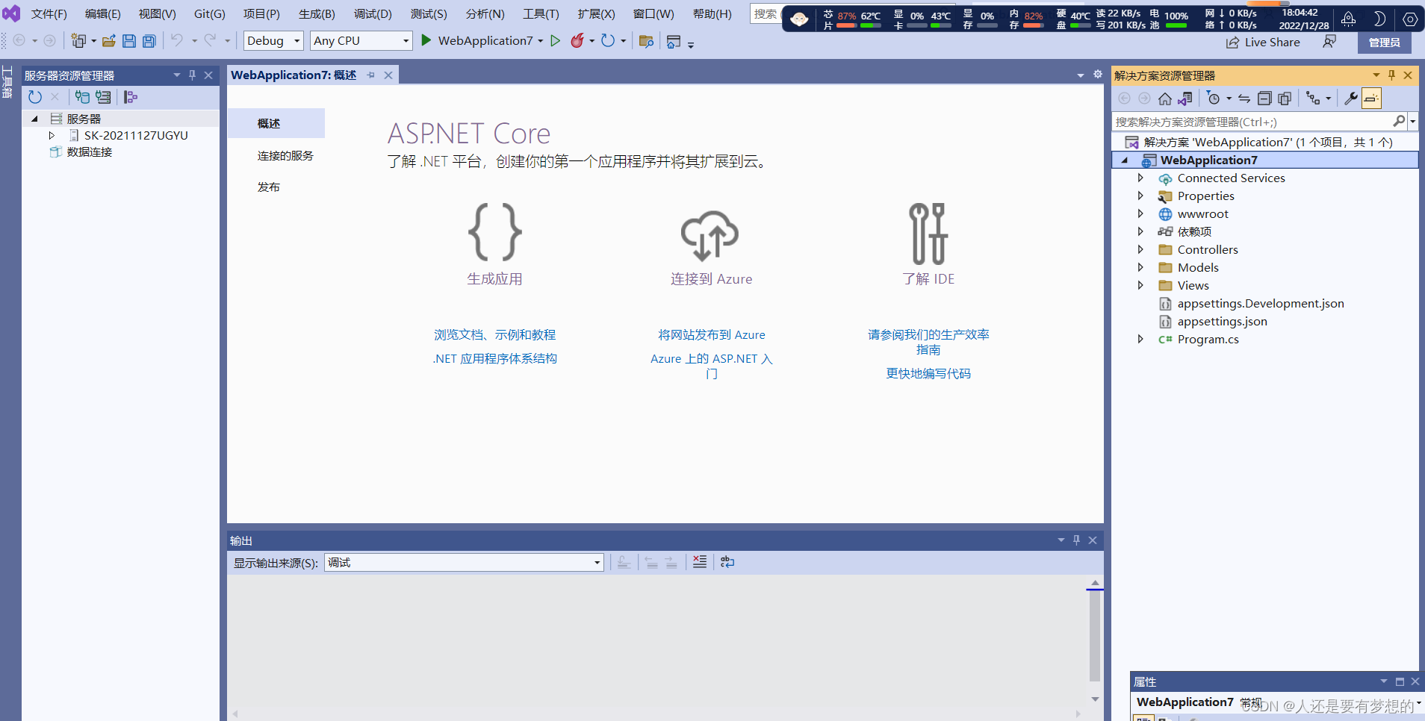Screen dimensions: 1425x721
Task: Start without debugging using the hollow play icon
Action: pos(555,41)
